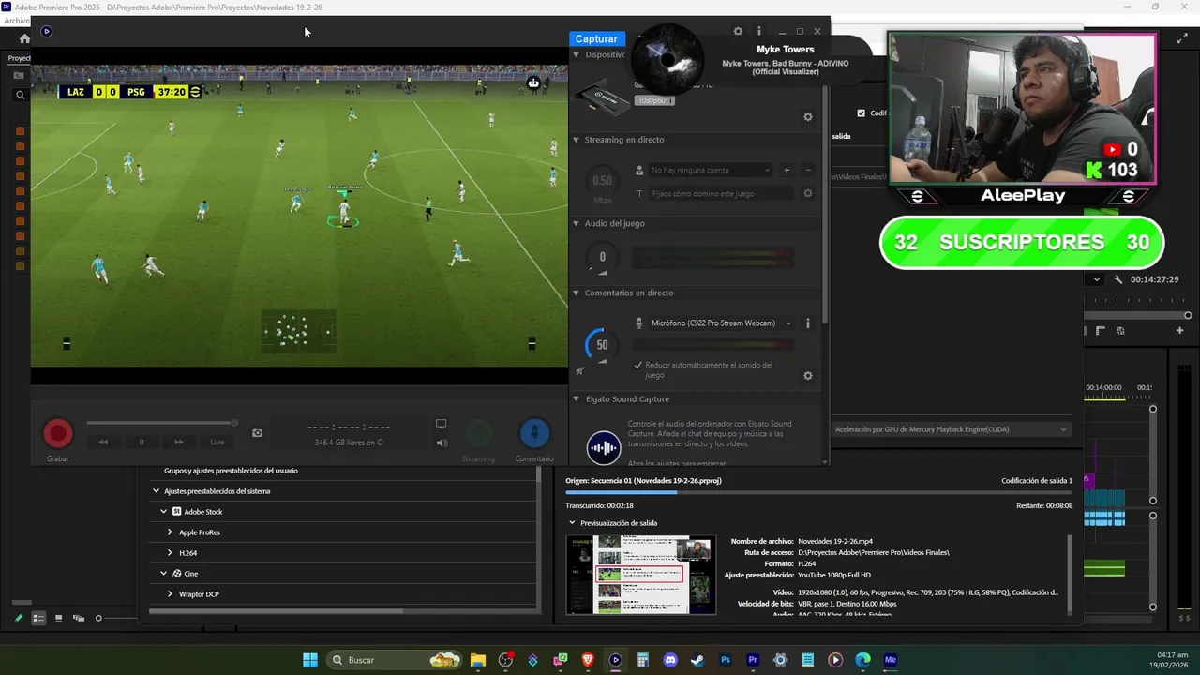The height and width of the screenshot is (675, 1200).
Task: Click the timecode 00:14:27:29
Action: [1154, 279]
